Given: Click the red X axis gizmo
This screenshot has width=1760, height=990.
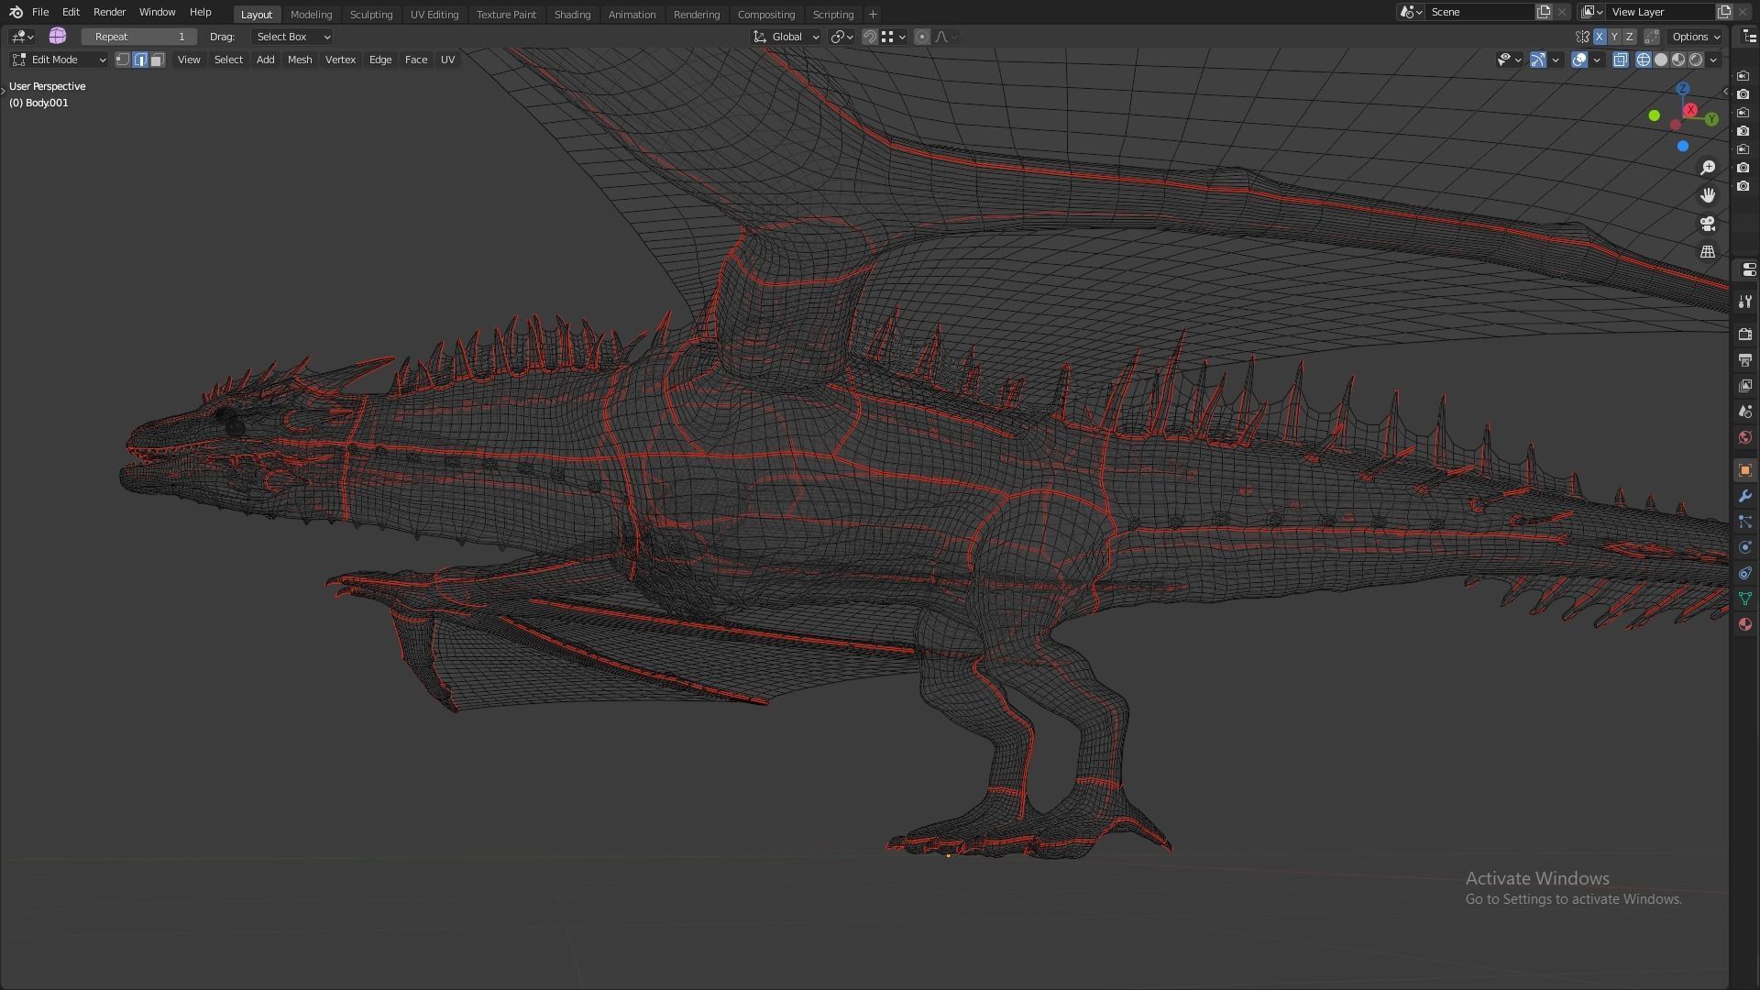Looking at the screenshot, I should click(1690, 110).
